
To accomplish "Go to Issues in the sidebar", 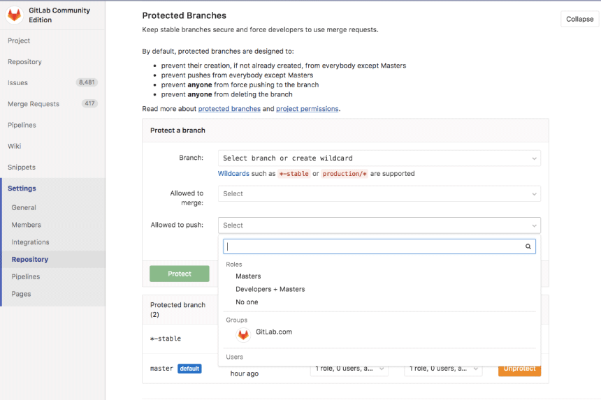I will click(x=17, y=82).
